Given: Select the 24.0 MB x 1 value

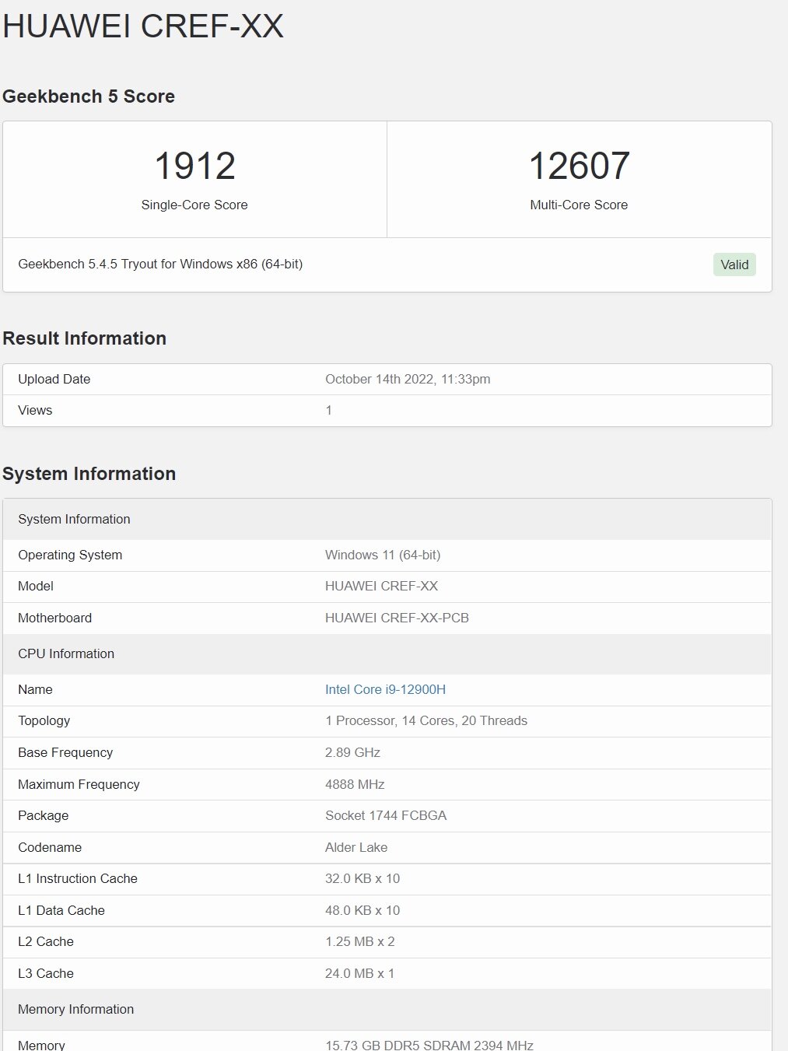Looking at the screenshot, I should pyautogui.click(x=360, y=973).
